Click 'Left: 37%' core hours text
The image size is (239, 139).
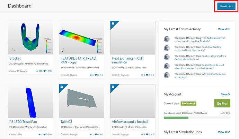pos(225,113)
